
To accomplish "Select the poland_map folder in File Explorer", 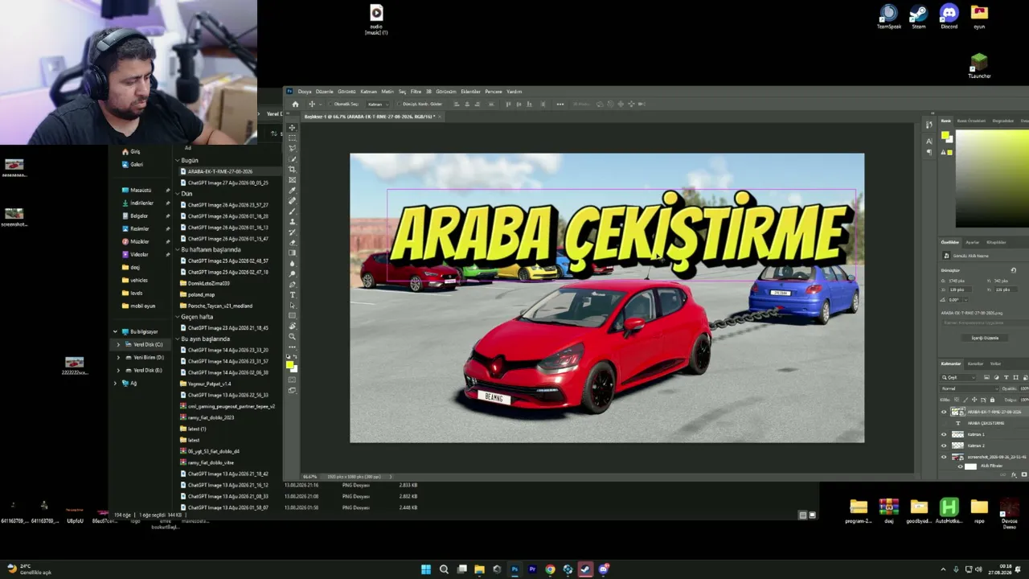I will coord(206,294).
